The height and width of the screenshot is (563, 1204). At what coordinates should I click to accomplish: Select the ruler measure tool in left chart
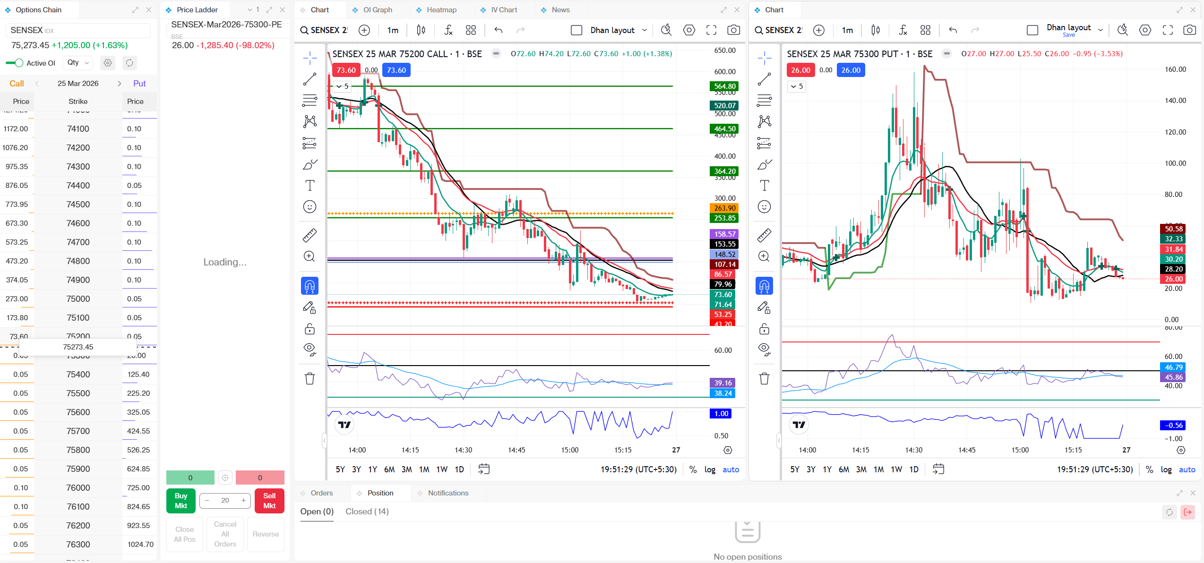[x=310, y=235]
